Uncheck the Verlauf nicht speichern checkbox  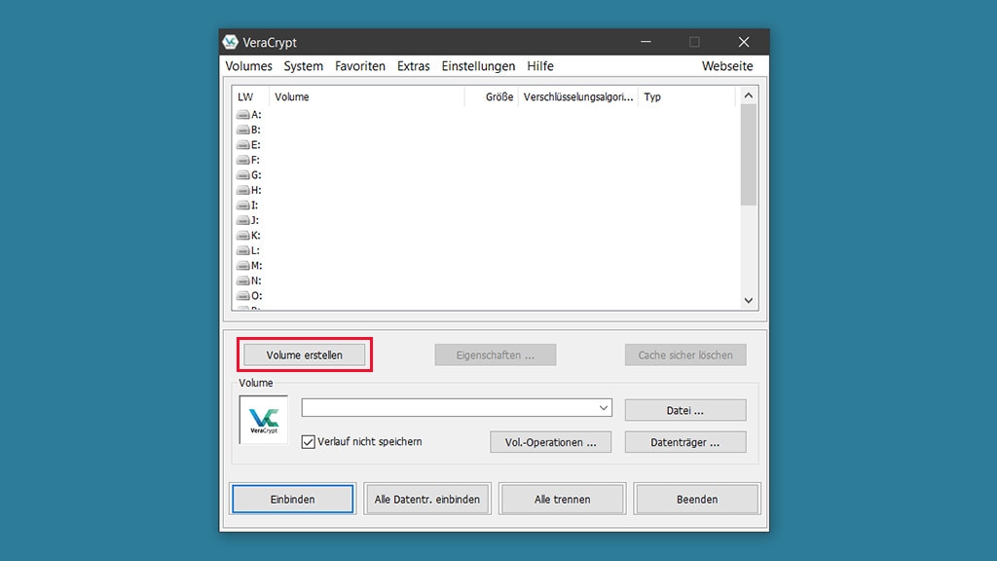point(309,441)
